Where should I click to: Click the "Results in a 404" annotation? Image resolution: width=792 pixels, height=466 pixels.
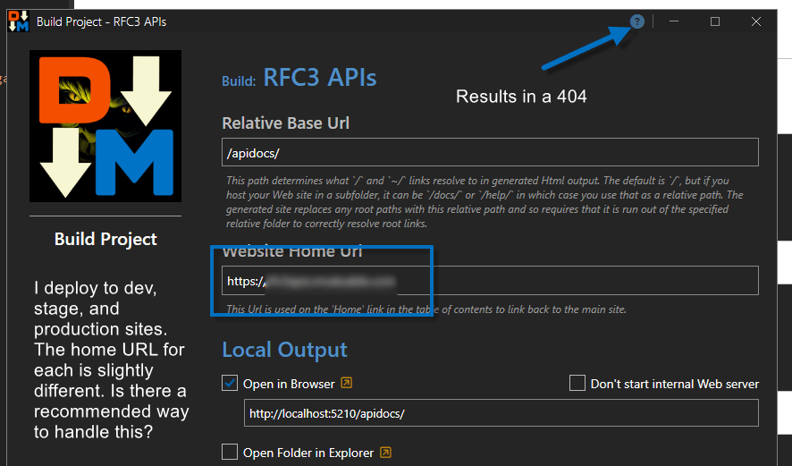(521, 96)
